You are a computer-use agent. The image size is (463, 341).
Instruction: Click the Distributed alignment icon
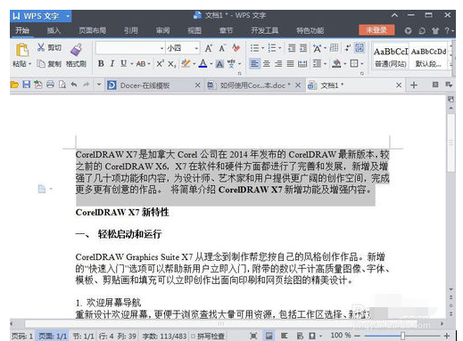click(x=302, y=63)
